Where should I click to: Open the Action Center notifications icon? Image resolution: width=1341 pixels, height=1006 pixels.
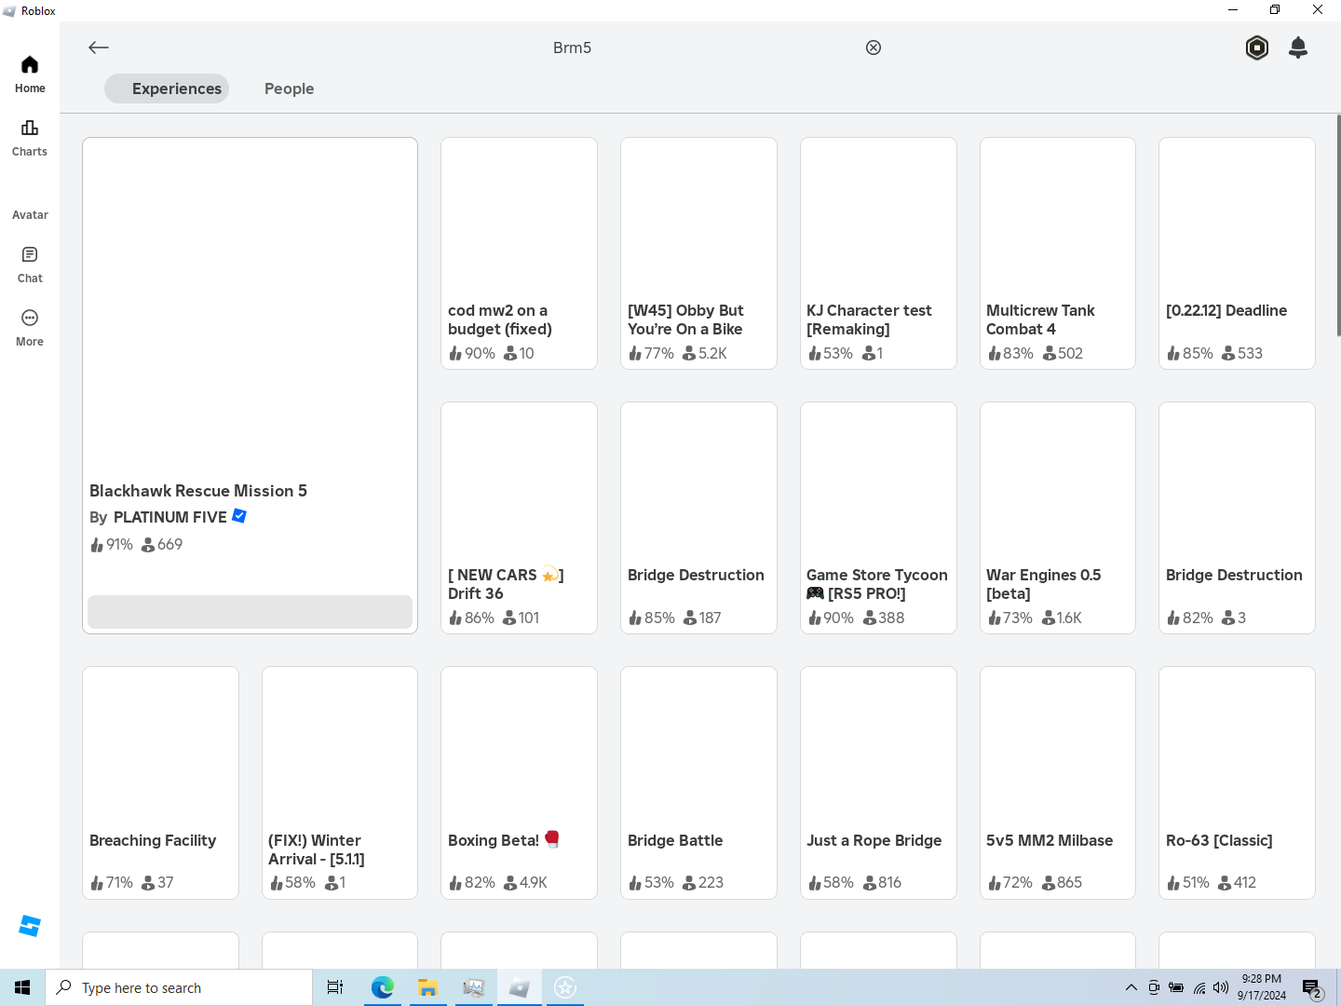[x=1312, y=987]
